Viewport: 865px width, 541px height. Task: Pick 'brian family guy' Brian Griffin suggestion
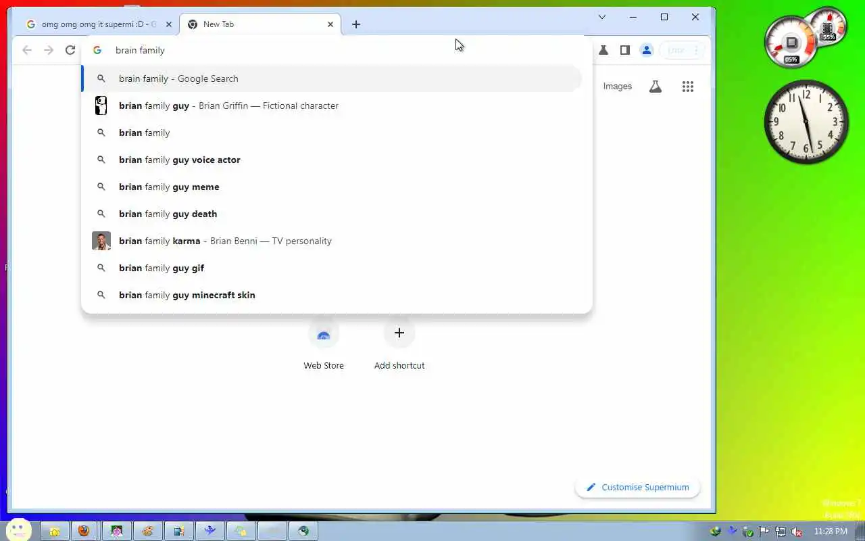(x=332, y=105)
